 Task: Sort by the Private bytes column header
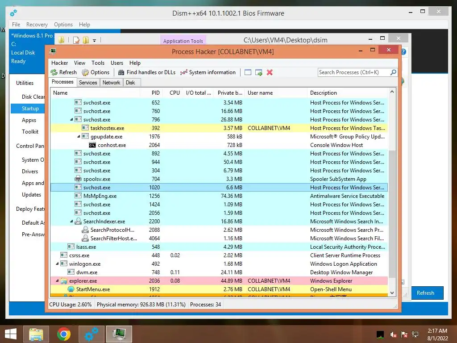coord(230,93)
